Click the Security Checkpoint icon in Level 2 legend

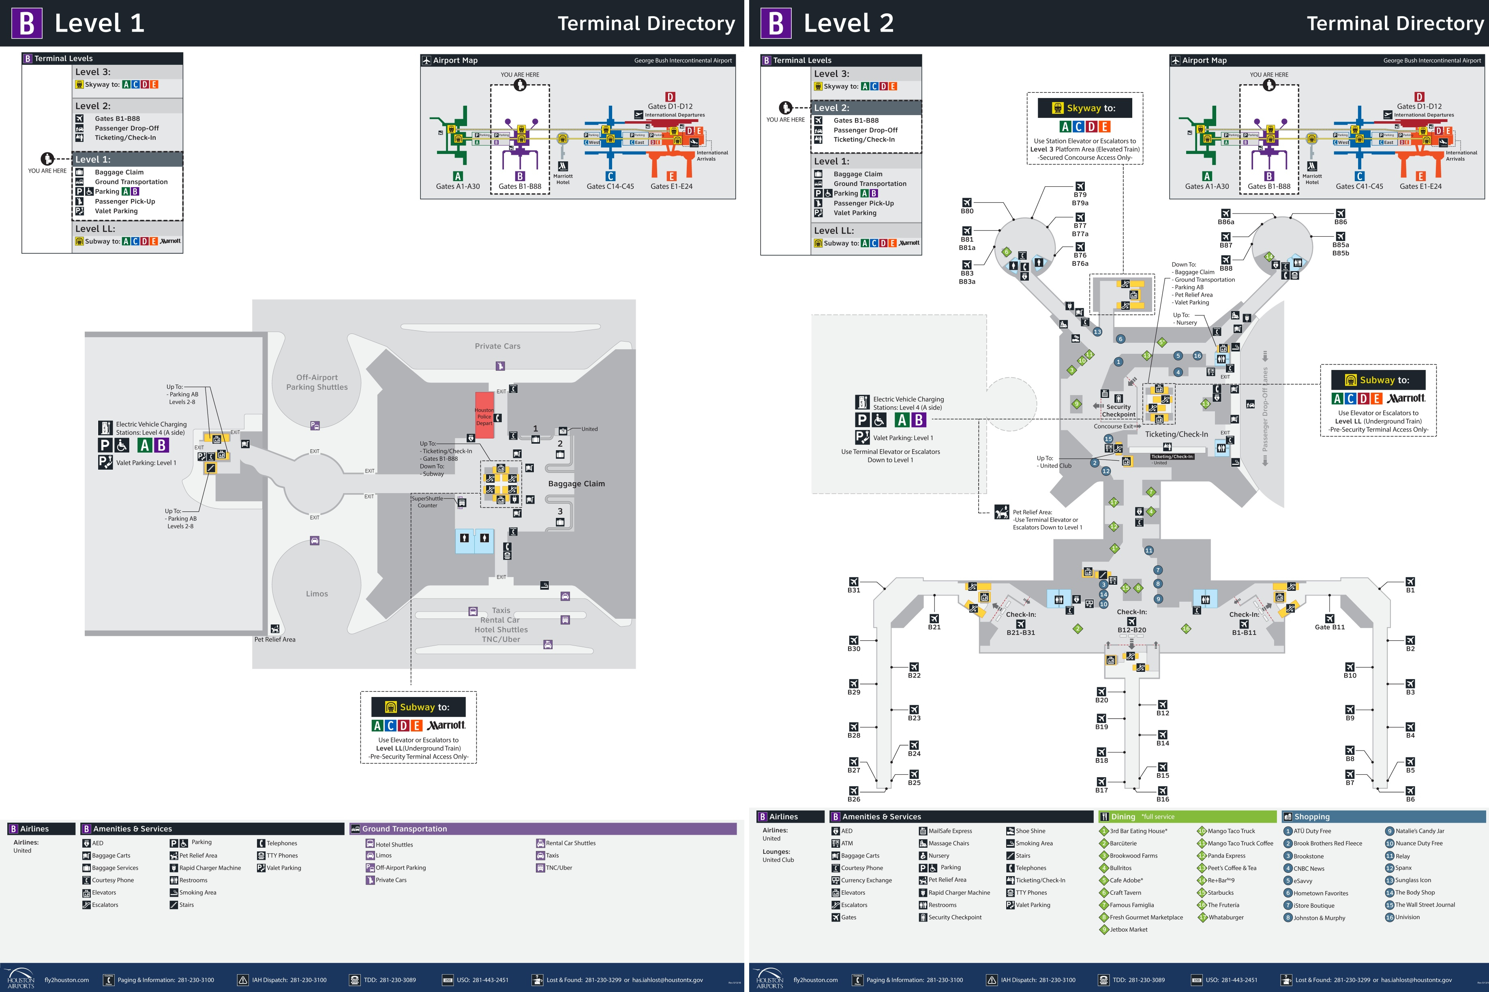pos(923,917)
